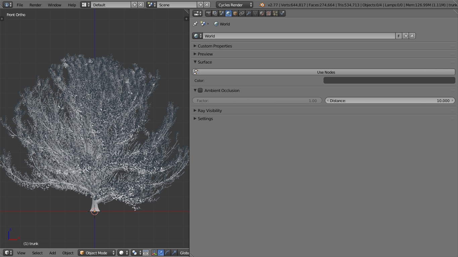Delete the Default screen layout

coord(141,5)
